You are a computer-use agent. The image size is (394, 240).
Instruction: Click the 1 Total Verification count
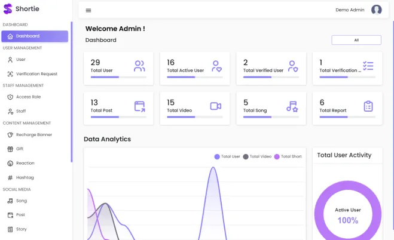[x=321, y=63]
